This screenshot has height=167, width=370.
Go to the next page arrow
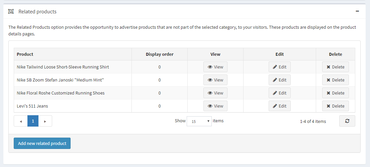click(45, 121)
